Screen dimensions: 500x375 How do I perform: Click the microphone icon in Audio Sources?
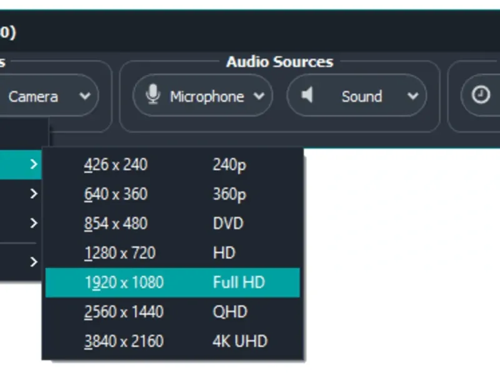tap(152, 95)
